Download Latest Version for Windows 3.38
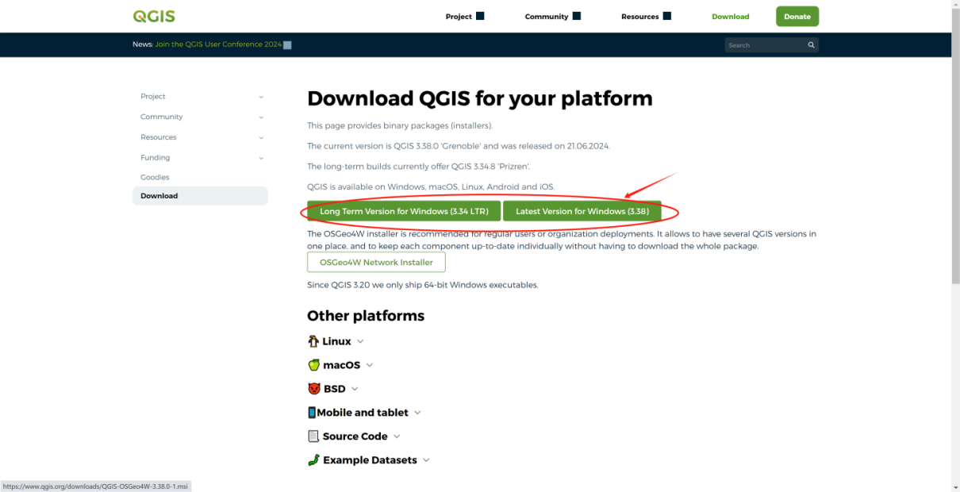The width and height of the screenshot is (960, 492). point(582,211)
